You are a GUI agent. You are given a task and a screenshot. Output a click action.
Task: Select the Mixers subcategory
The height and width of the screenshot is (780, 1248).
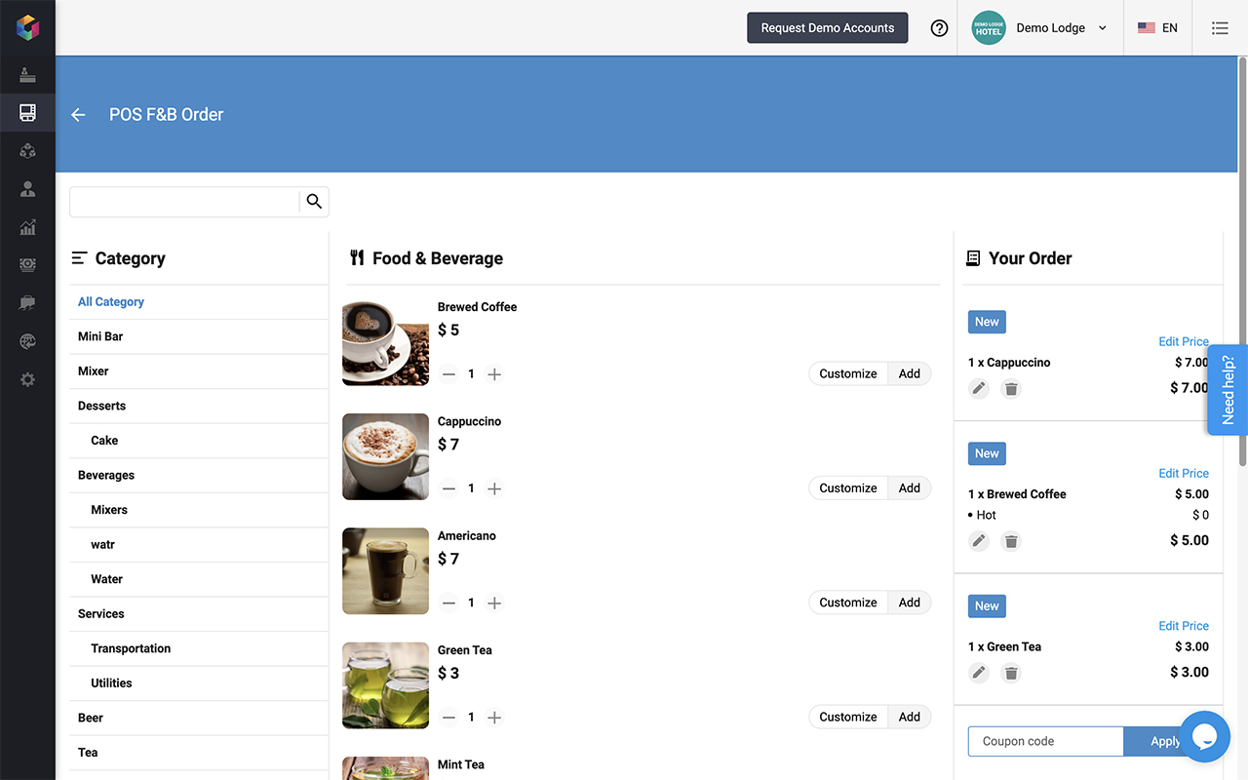199,510
